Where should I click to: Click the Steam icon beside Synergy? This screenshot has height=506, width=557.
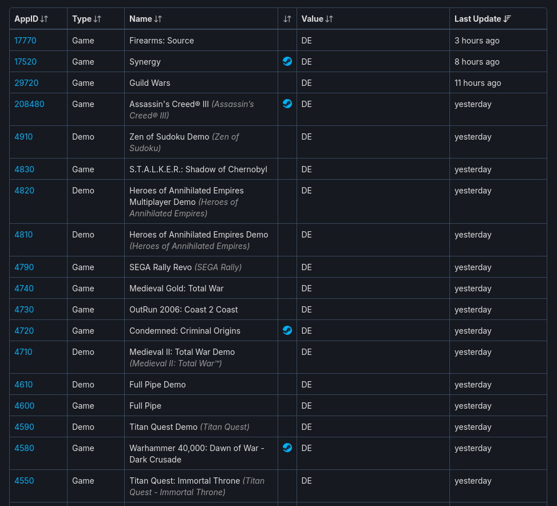287,61
